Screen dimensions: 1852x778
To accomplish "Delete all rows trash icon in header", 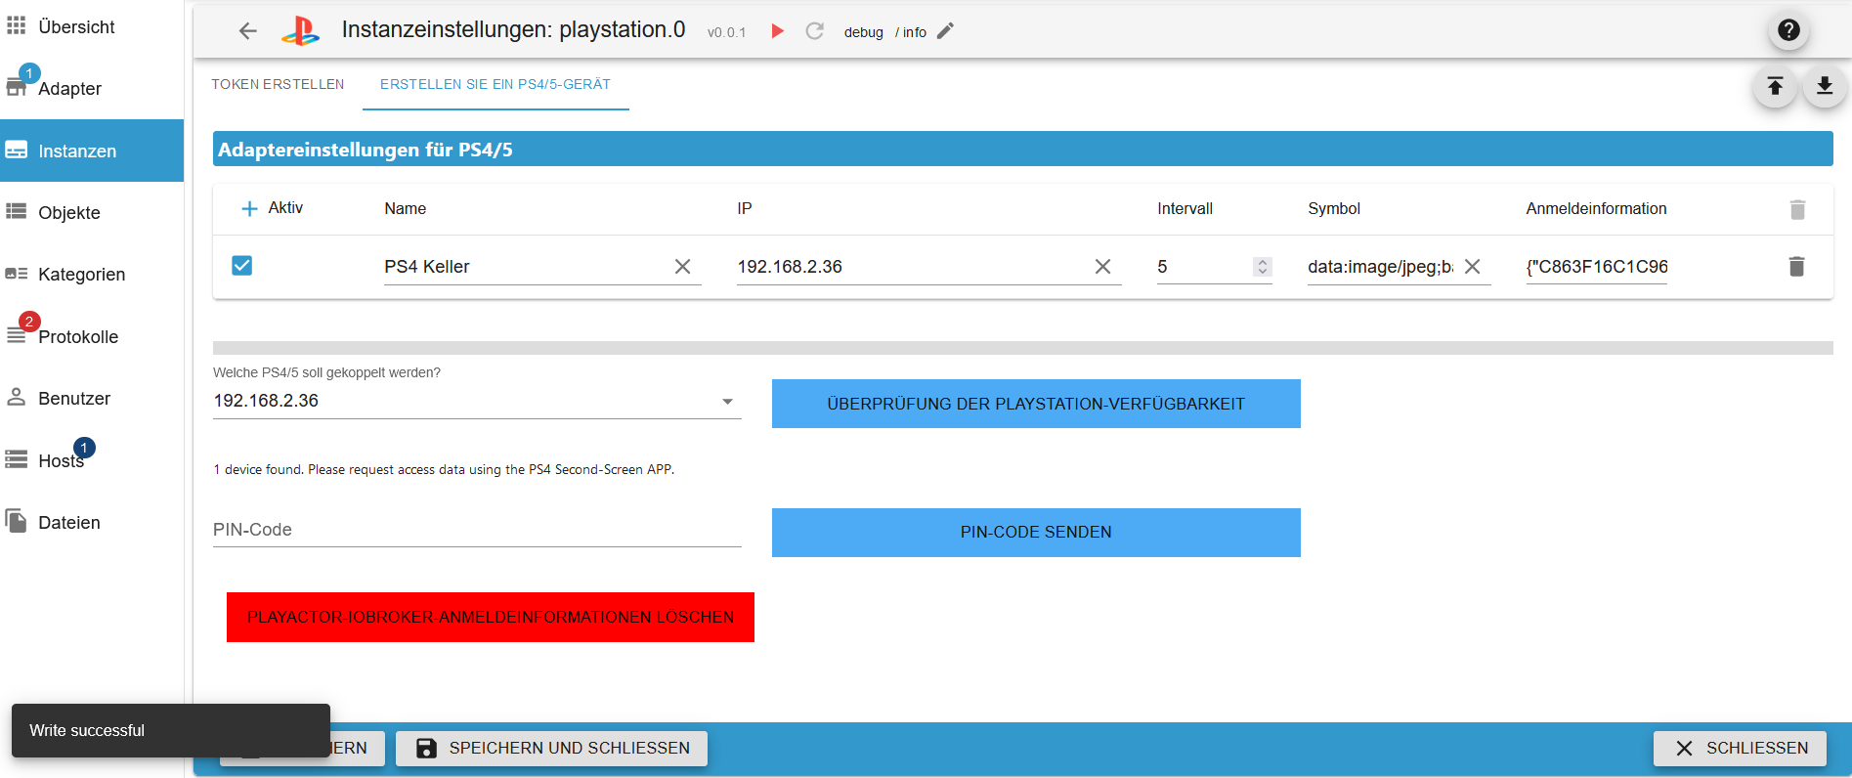I will click(1797, 209).
